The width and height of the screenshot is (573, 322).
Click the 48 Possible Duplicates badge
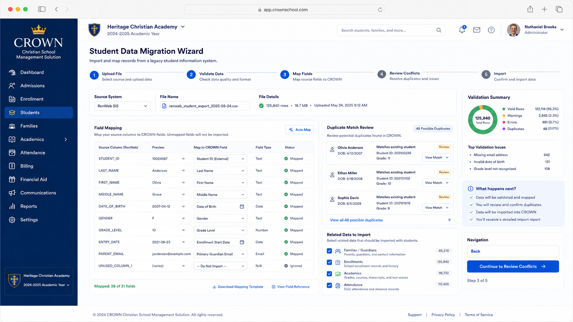(x=433, y=129)
